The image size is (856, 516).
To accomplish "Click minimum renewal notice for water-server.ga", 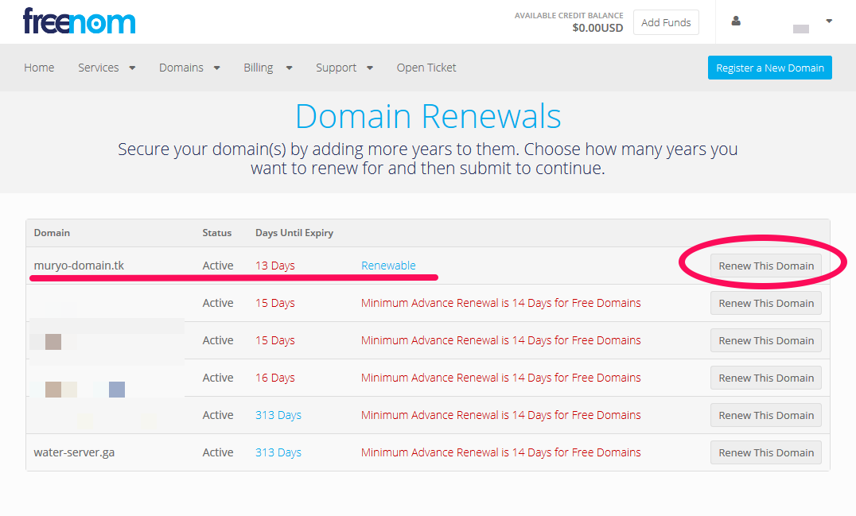I will pyautogui.click(x=500, y=452).
